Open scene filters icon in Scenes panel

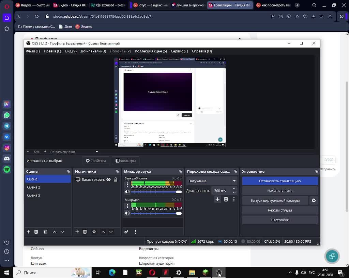(45, 232)
